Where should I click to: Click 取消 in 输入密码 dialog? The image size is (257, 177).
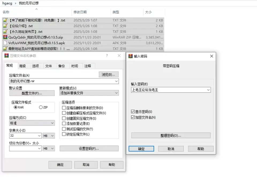tap(171, 149)
